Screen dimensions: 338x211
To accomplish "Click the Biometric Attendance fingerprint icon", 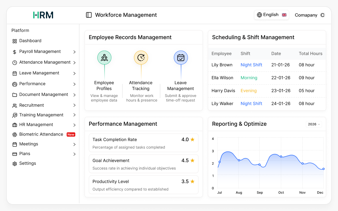I will coord(14,134).
